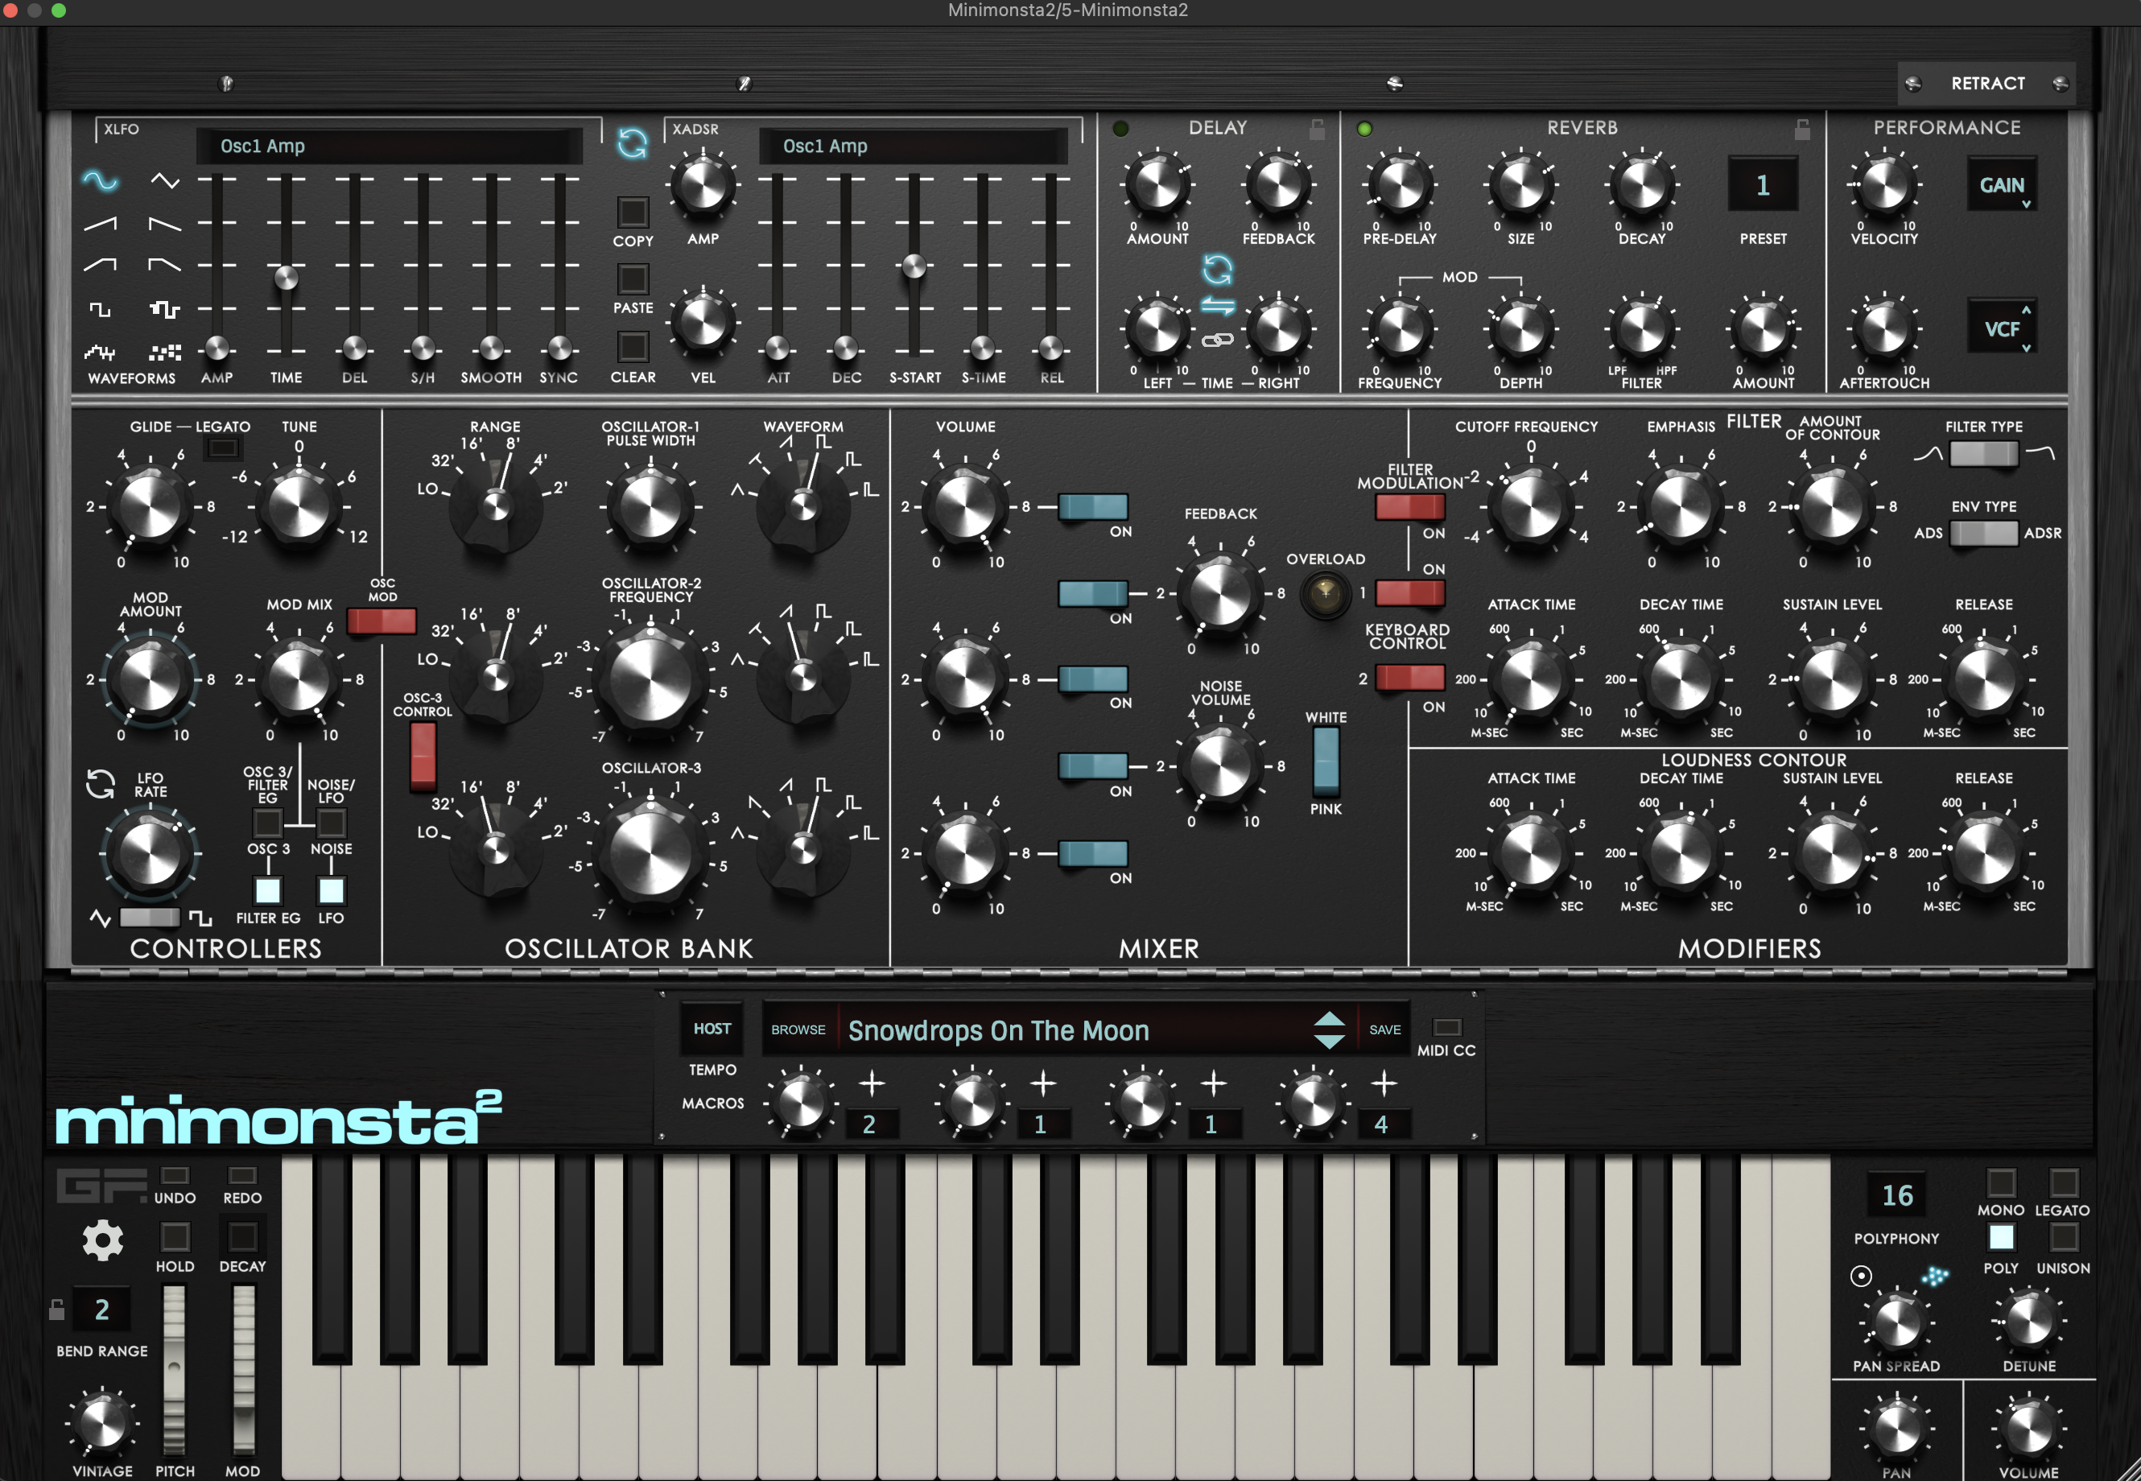Select the sine waveform for the XLFO
Image resolution: width=2141 pixels, height=1481 pixels.
[99, 182]
